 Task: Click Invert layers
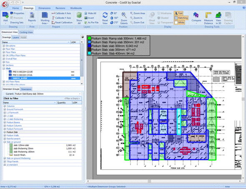[89, 18]
